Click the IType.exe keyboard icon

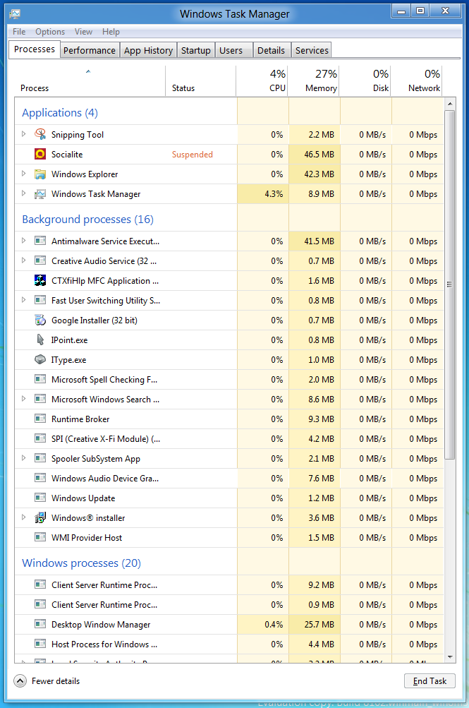coord(40,359)
